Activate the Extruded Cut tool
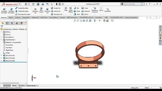 coord(35,11)
